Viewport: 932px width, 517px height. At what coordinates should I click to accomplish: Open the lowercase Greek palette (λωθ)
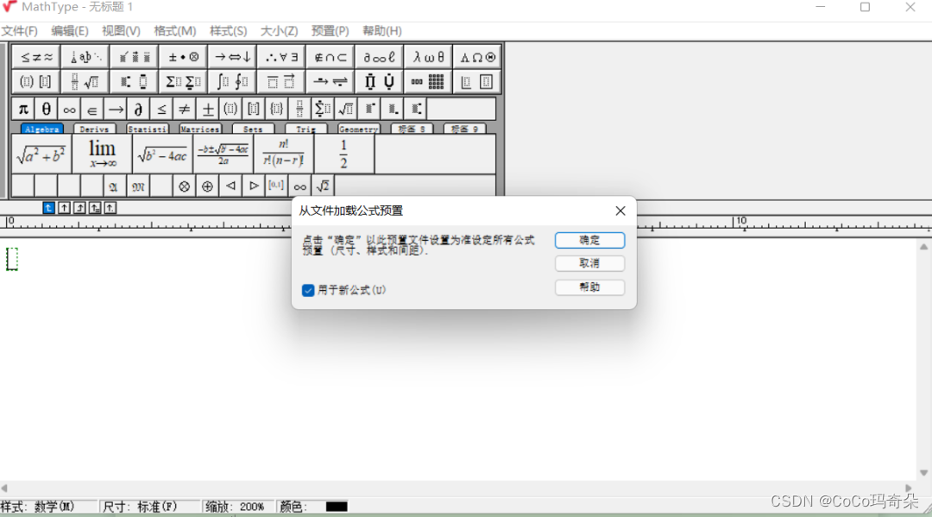pos(428,58)
